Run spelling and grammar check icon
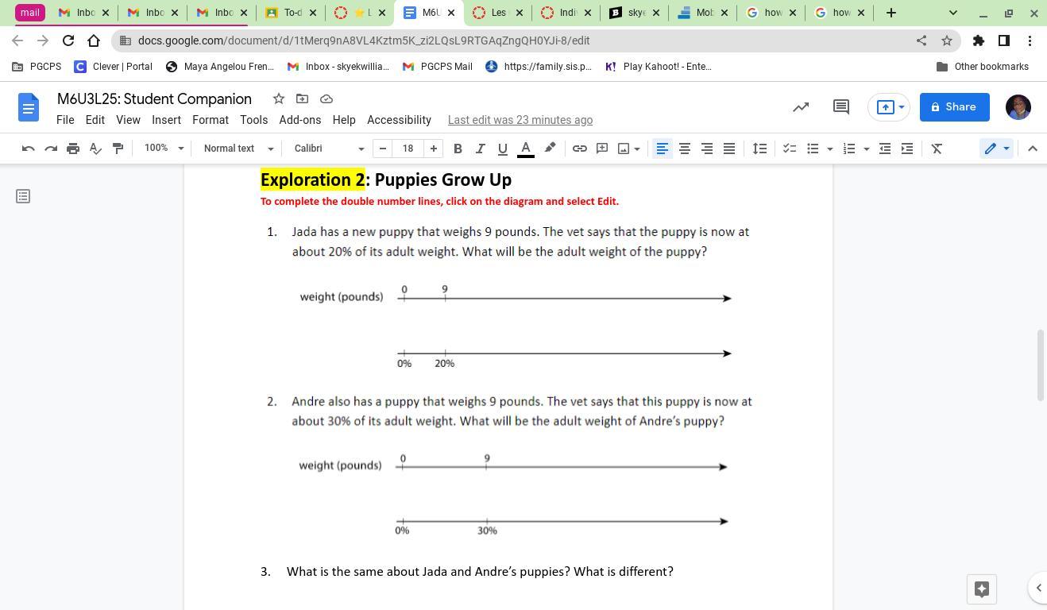 (95, 149)
